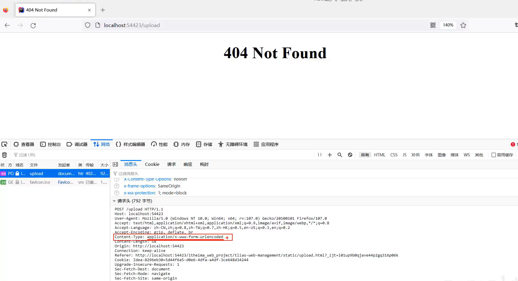Go back to previous page
Image resolution: width=518 pixels, height=281 pixels.
point(7,25)
